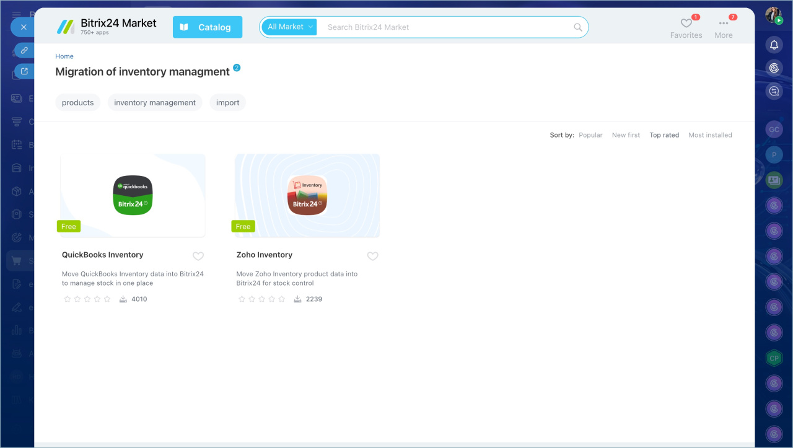Open the QuickBooks Inventory title link
The image size is (793, 448).
pyautogui.click(x=103, y=255)
